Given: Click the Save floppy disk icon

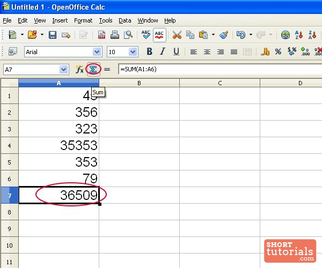Looking at the screenshot, I should pos(53,35).
